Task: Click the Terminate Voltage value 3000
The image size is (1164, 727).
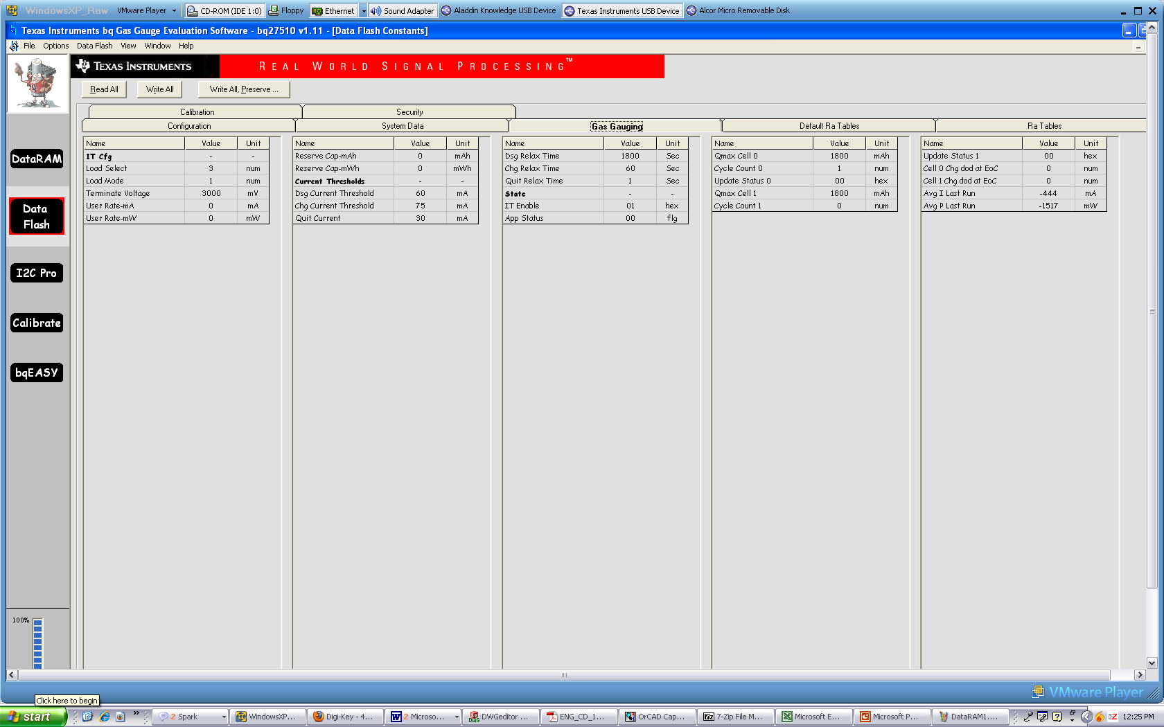Action: 211,193
